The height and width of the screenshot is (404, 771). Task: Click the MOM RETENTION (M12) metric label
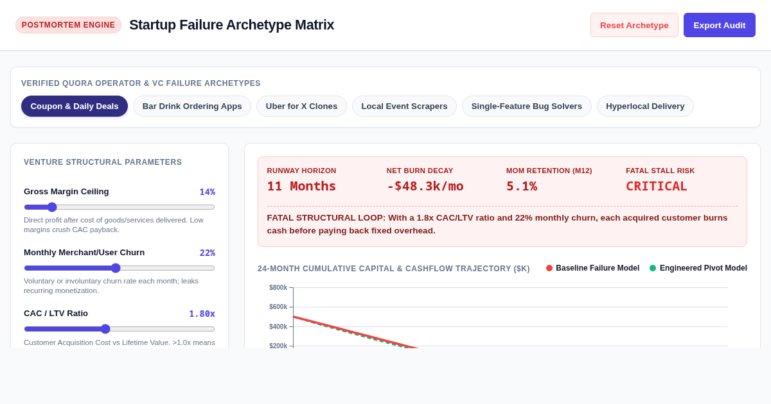click(x=549, y=171)
